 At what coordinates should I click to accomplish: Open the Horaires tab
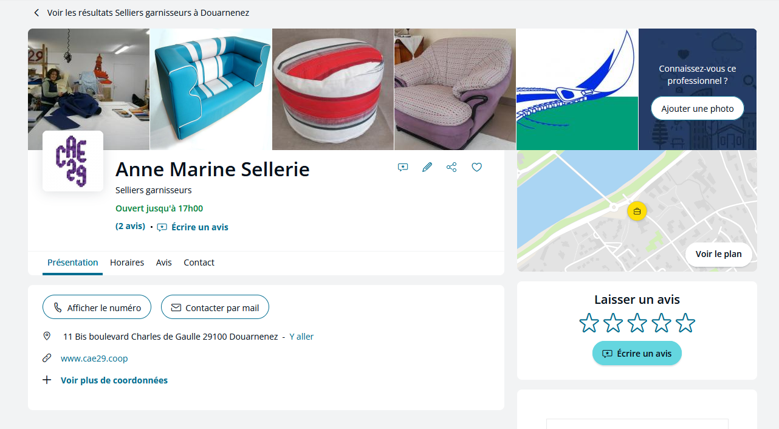point(127,263)
